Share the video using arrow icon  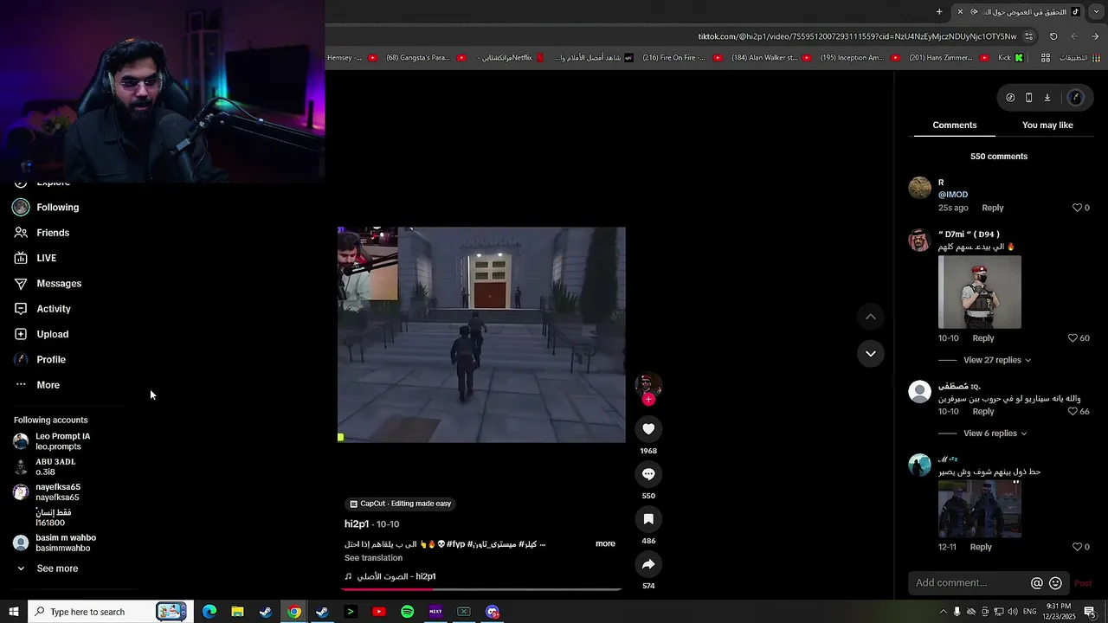click(x=648, y=564)
